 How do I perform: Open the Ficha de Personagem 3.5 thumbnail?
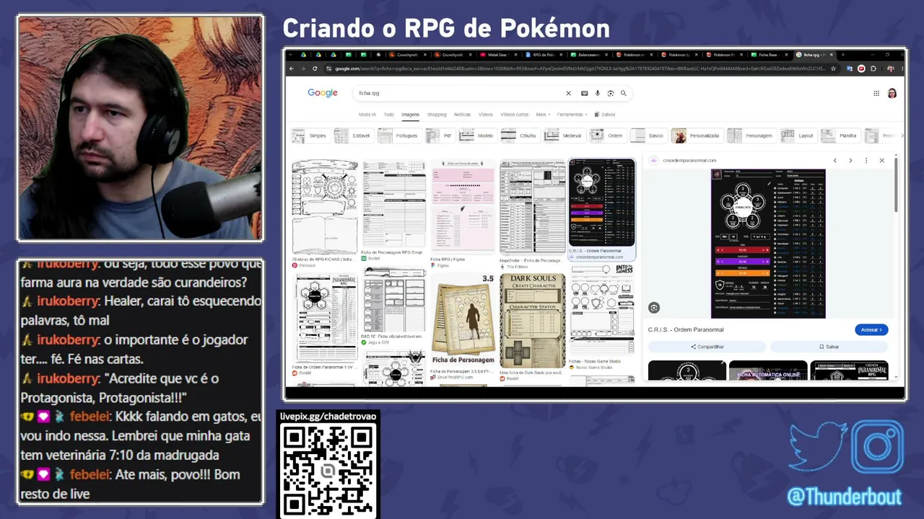[x=463, y=321]
